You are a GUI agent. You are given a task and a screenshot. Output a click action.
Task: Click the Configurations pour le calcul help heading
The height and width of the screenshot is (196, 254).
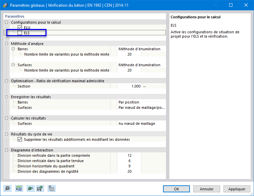195,17
